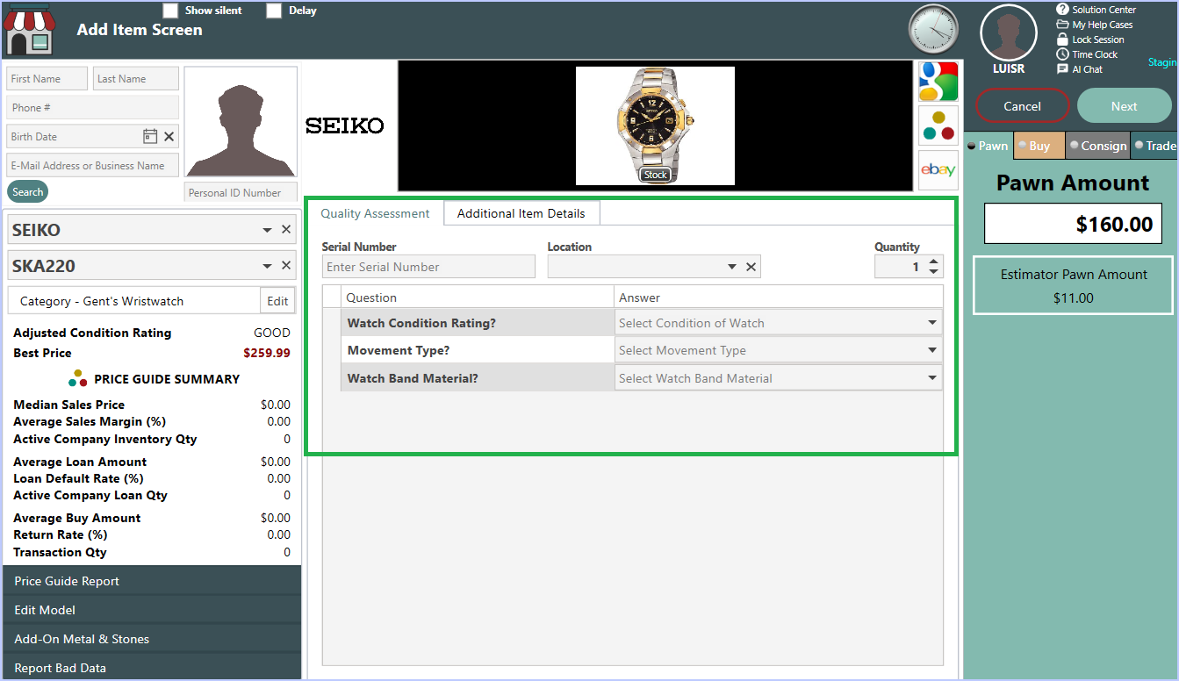The height and width of the screenshot is (681, 1179).
Task: Click the Cancel button
Action: (x=1023, y=106)
